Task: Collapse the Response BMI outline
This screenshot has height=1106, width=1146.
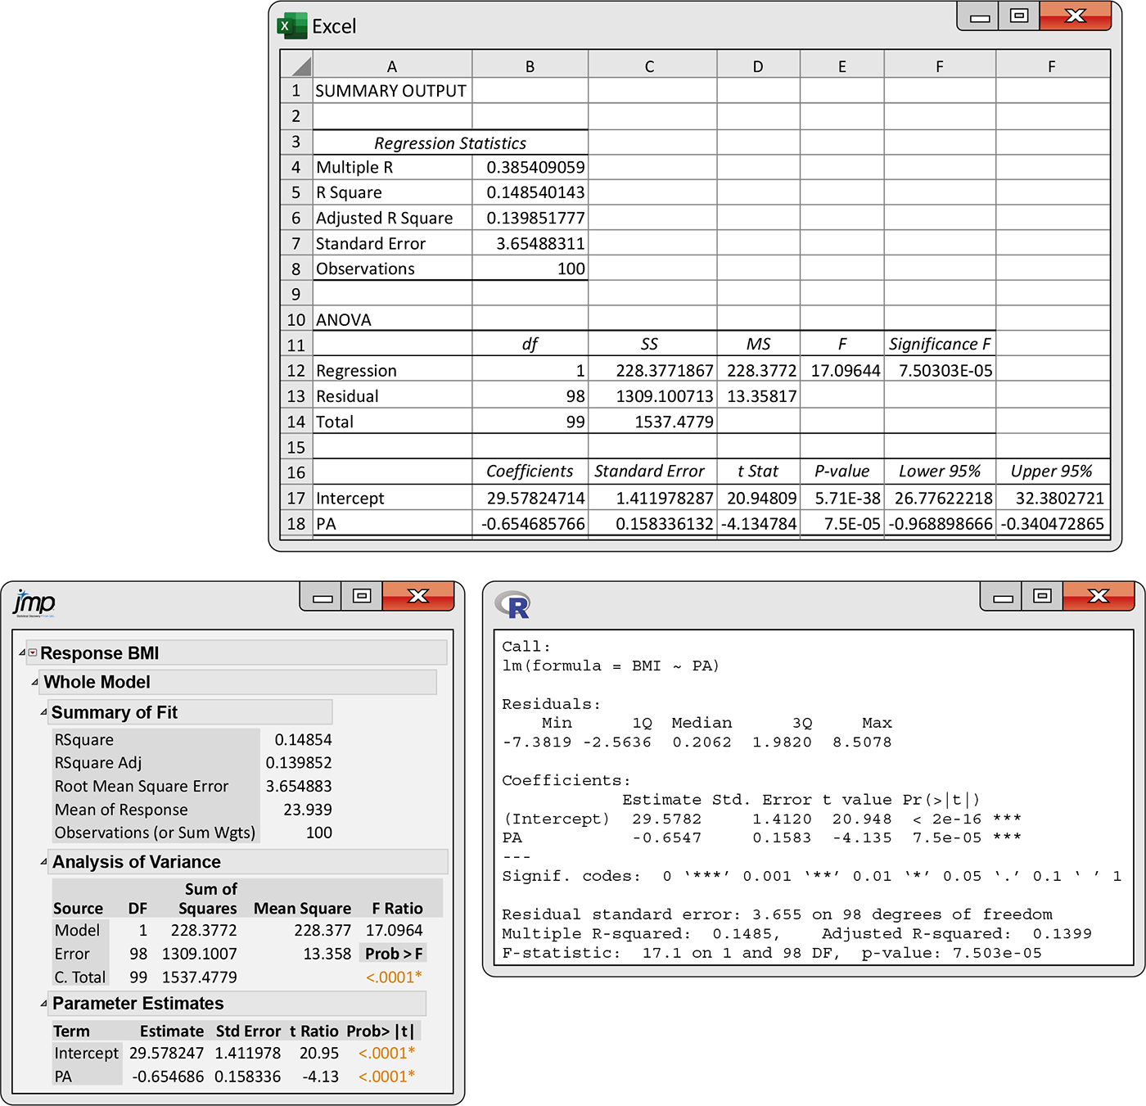Action: click(22, 653)
